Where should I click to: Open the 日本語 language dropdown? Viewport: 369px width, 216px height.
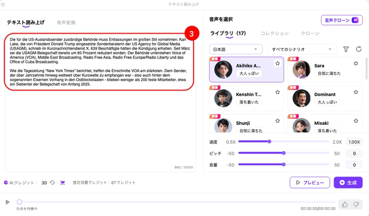coord(236,49)
